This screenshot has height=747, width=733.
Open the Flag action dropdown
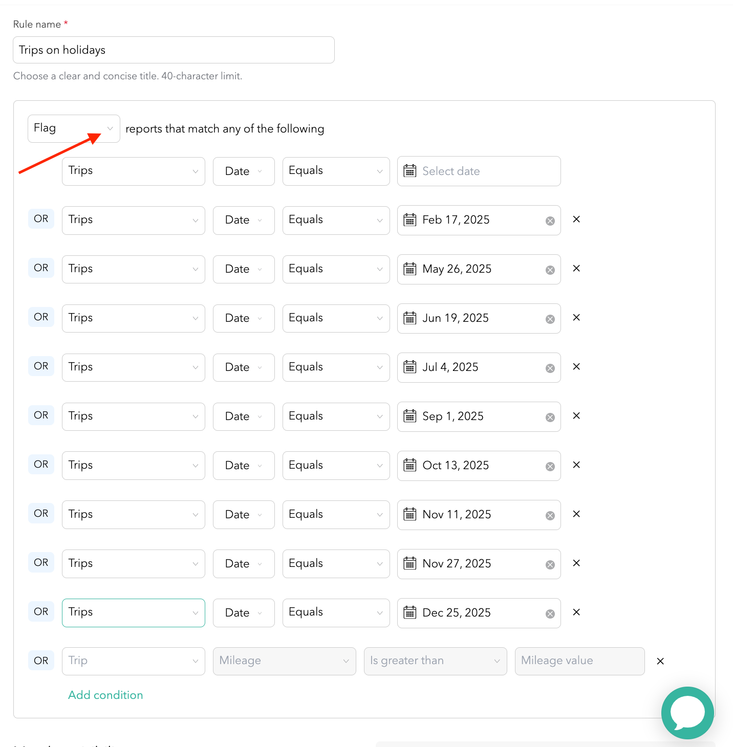(74, 128)
